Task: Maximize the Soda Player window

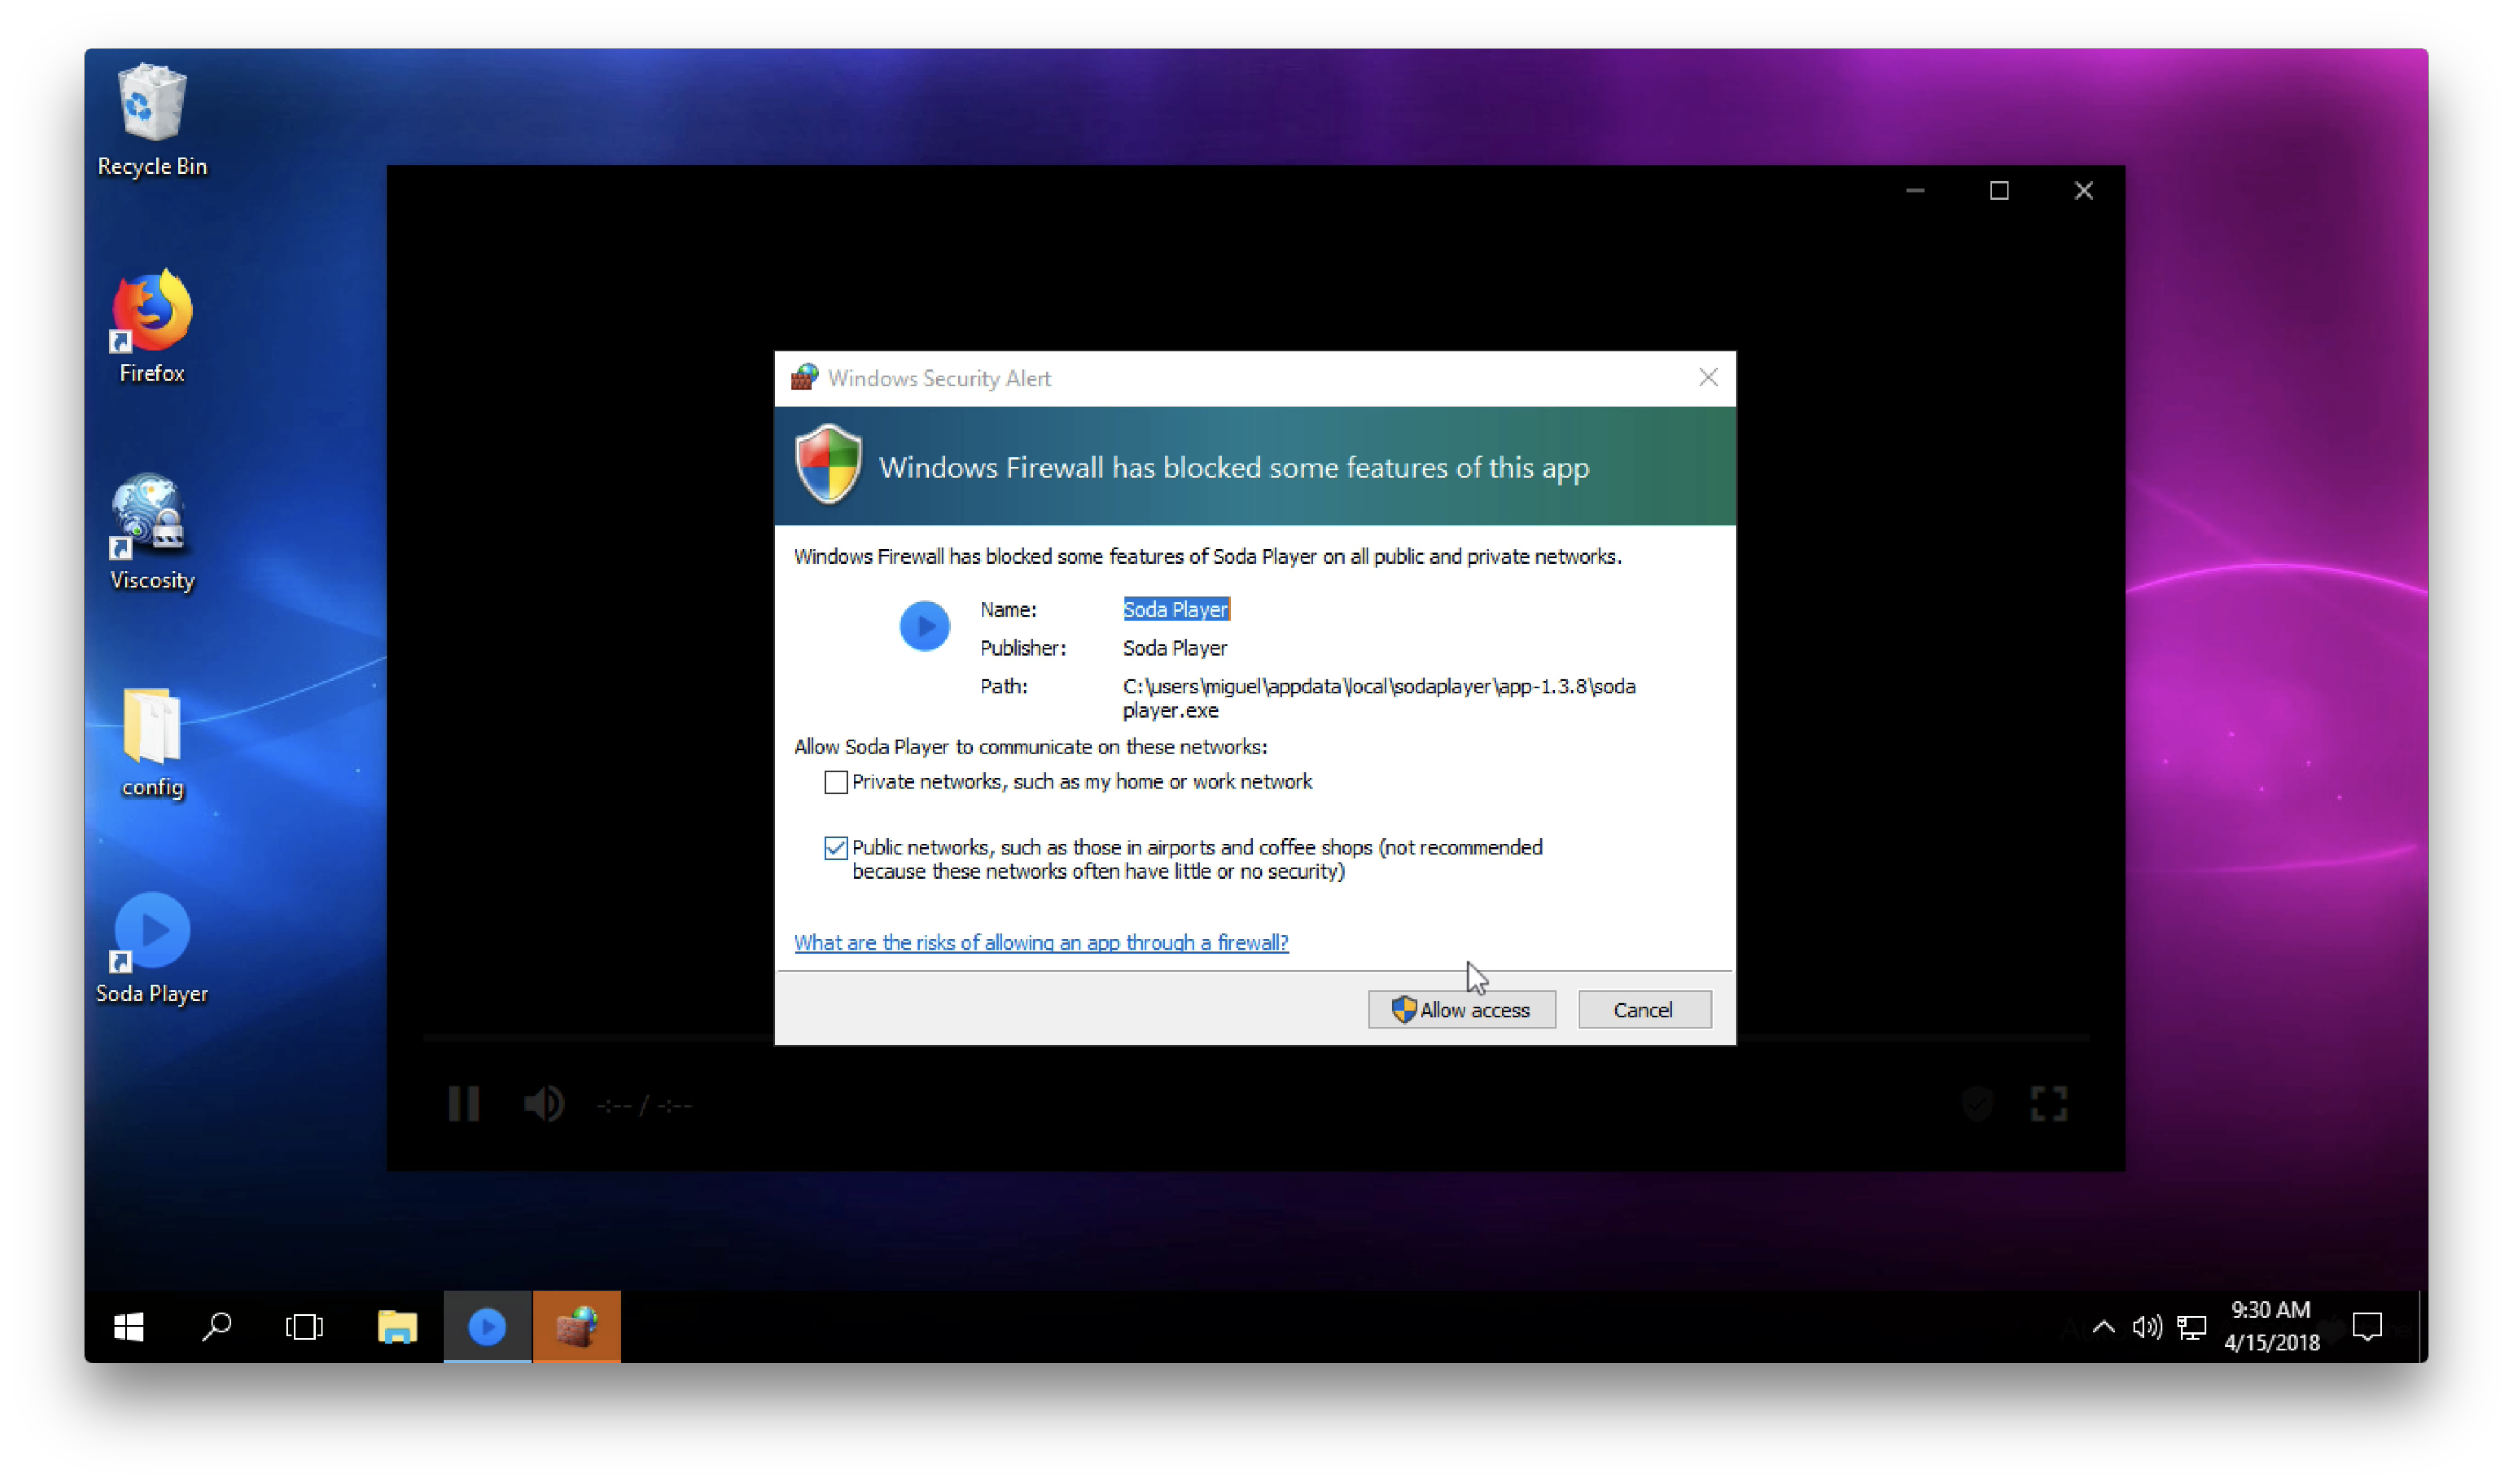Action: pyautogui.click(x=1998, y=190)
